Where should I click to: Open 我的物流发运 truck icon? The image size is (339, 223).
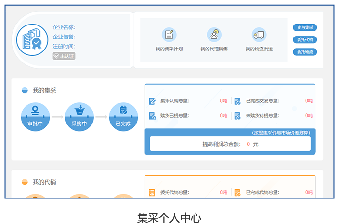[x=259, y=35]
